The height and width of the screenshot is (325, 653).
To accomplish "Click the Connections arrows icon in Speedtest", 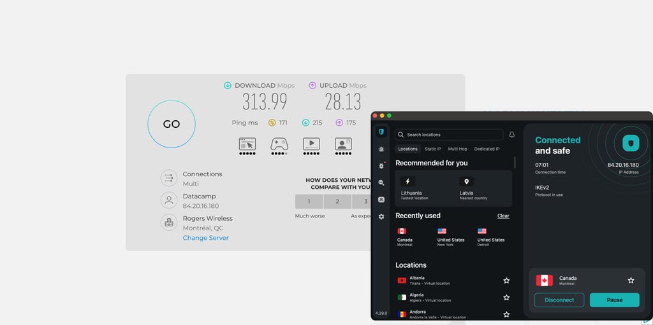I will [169, 178].
